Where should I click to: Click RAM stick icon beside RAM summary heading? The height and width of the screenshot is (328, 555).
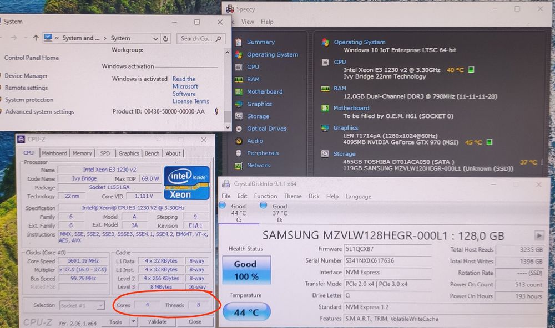[x=325, y=88]
